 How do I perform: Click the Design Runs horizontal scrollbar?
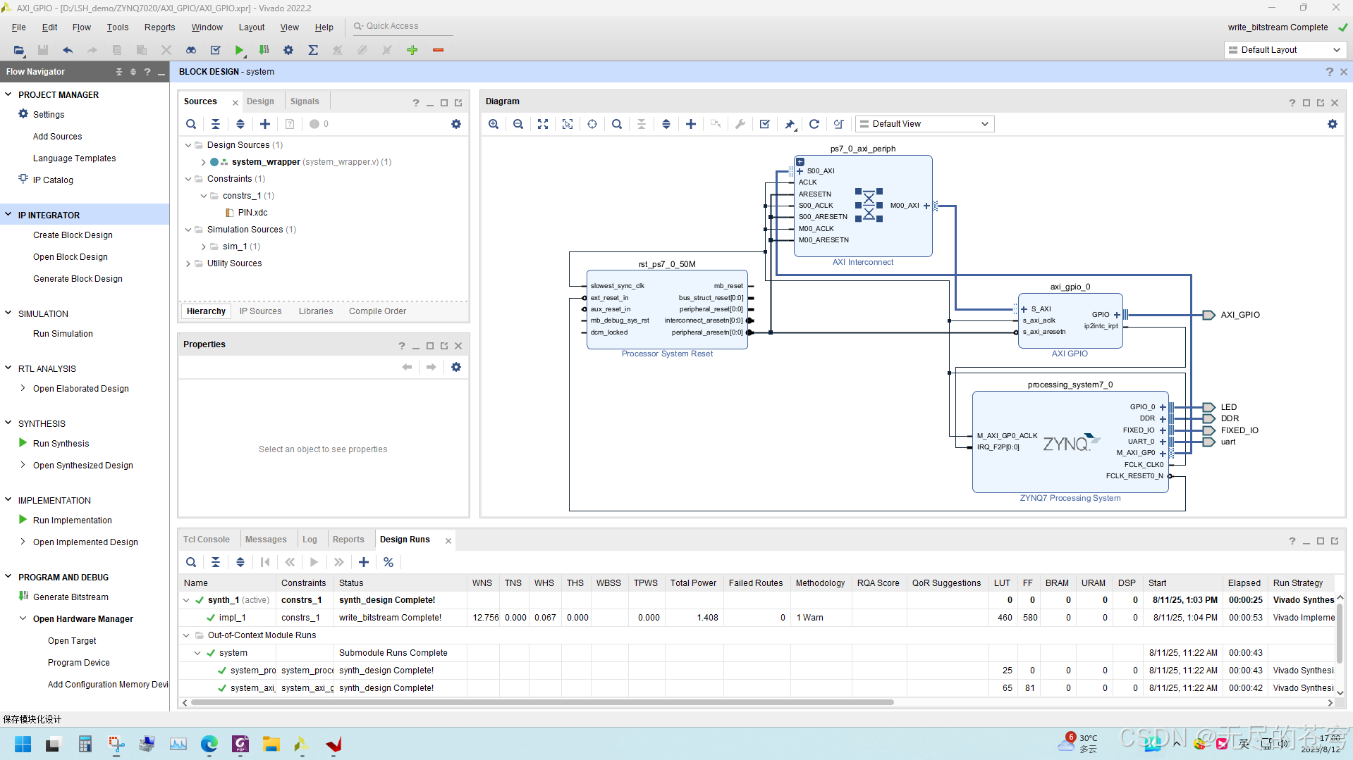[542, 702]
